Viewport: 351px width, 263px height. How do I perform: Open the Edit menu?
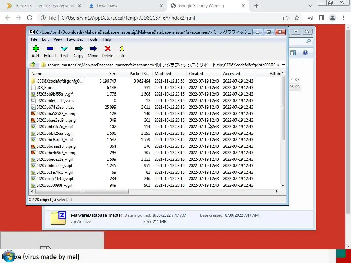tap(45, 39)
